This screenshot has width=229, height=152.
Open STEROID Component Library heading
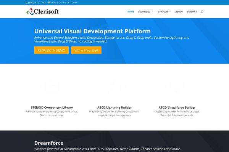52,108
